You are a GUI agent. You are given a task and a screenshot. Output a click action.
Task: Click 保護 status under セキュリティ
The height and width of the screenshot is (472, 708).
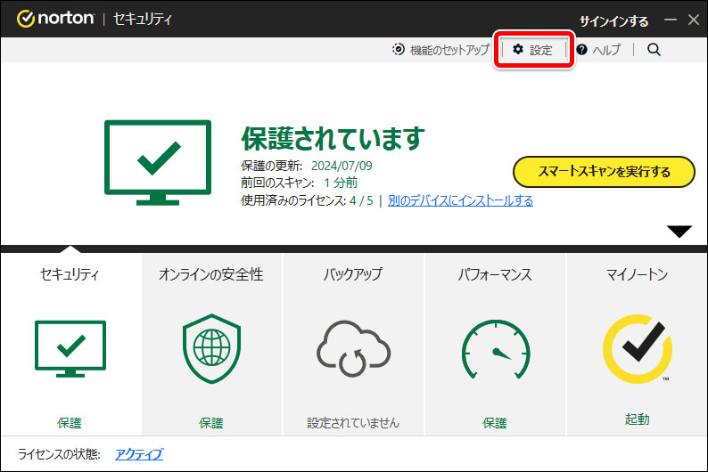click(70, 423)
